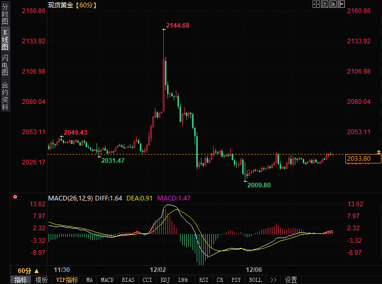This screenshot has width=382, height=284.
Task: Select the CR indicator
Action: point(220,280)
